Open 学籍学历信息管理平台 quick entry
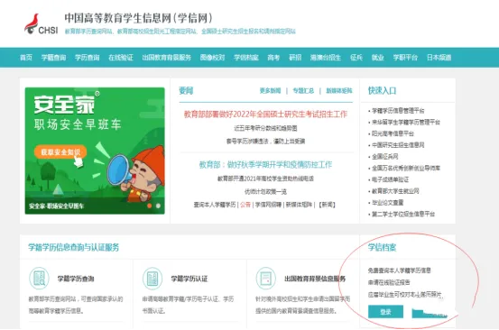 (x=398, y=111)
